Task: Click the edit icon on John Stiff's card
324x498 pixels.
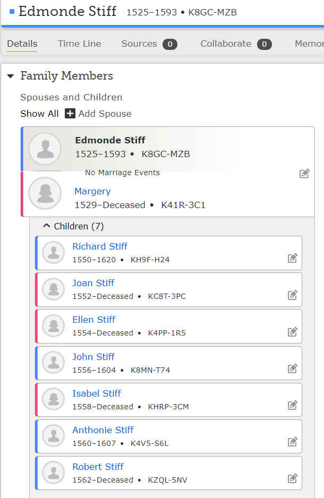Action: (x=293, y=368)
